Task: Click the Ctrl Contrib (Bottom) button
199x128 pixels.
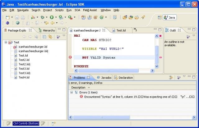Action: point(26,123)
